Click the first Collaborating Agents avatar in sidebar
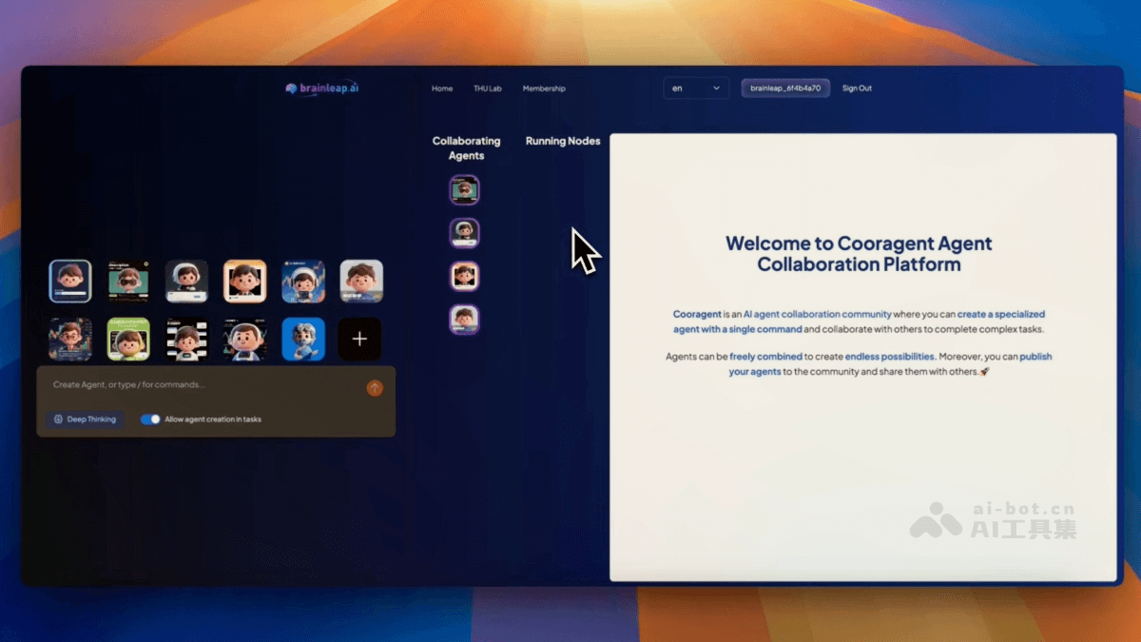 pos(465,188)
